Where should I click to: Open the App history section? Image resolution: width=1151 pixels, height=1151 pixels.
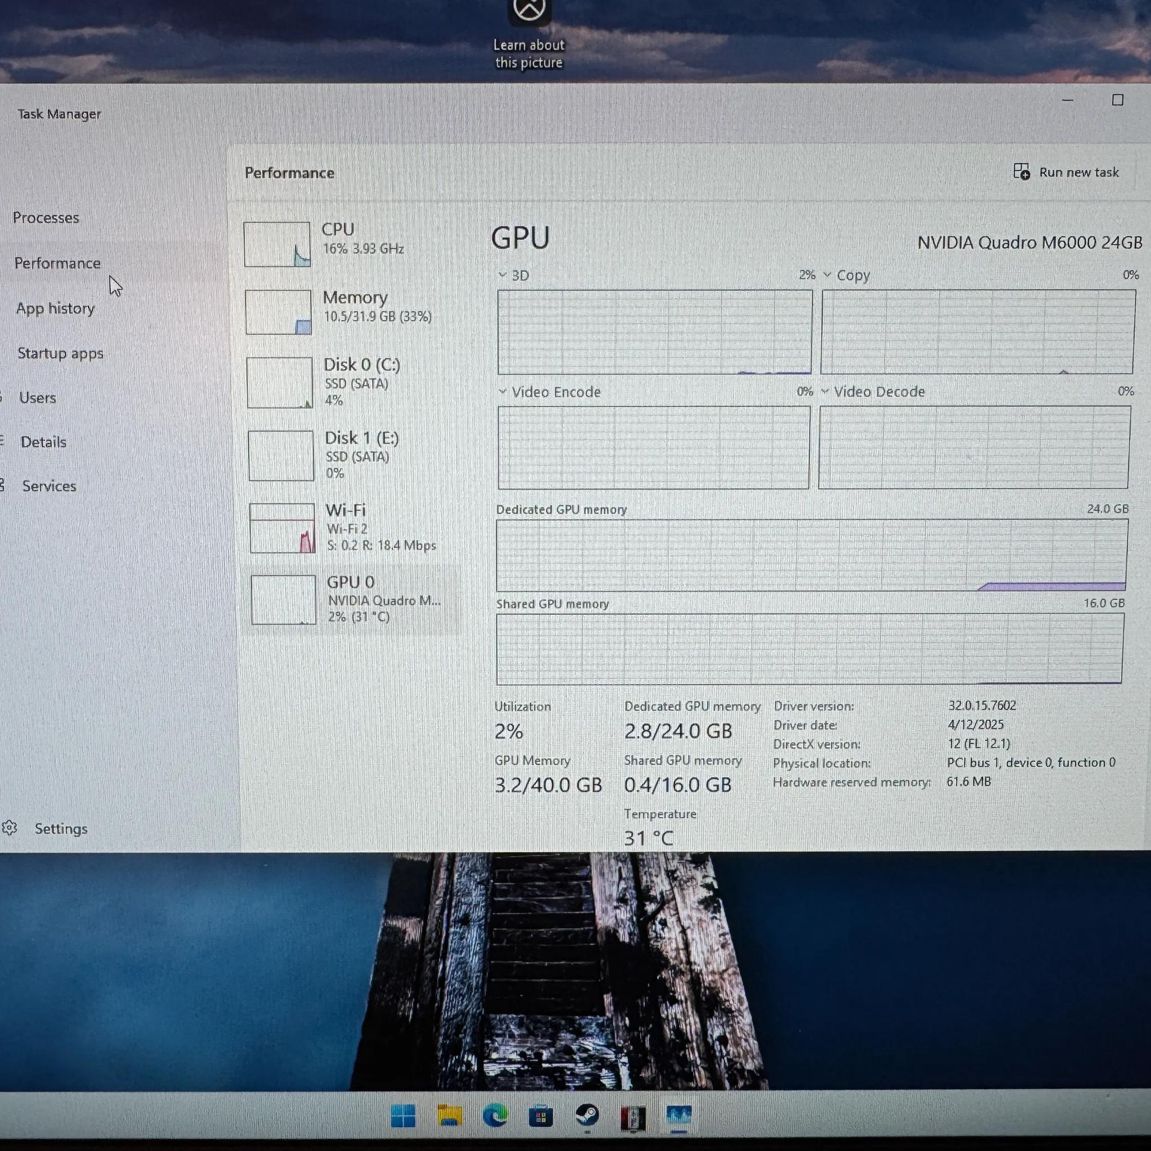point(56,308)
